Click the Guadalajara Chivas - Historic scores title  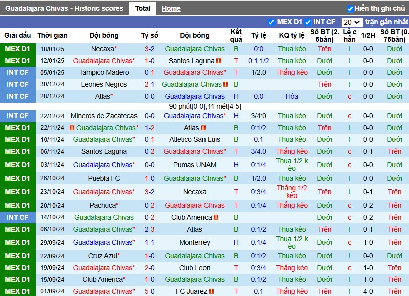(64, 9)
